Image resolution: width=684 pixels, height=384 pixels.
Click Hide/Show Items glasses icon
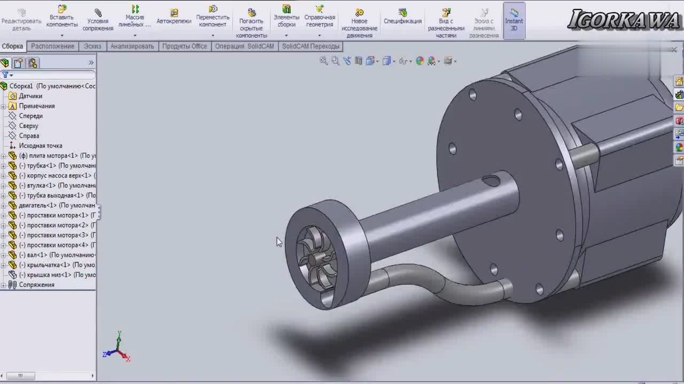(403, 61)
